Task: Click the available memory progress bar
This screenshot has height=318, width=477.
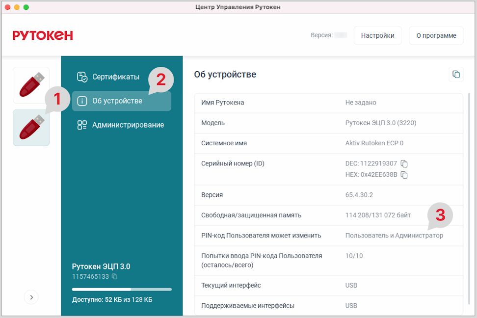Action: point(121,290)
